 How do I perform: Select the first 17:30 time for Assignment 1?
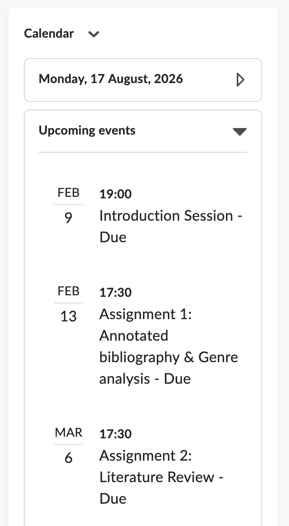(116, 293)
